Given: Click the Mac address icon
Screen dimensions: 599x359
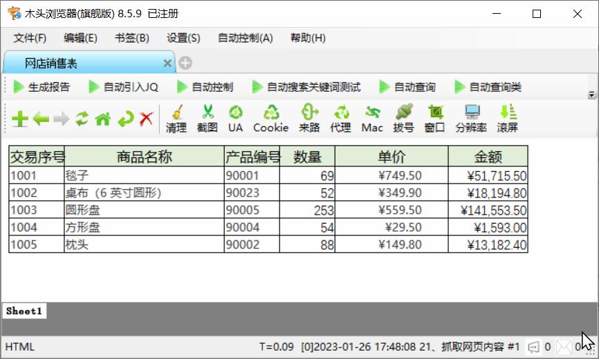Looking at the screenshot, I should pos(372,119).
